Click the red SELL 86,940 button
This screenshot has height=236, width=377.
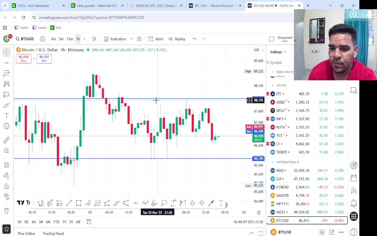click(24, 59)
